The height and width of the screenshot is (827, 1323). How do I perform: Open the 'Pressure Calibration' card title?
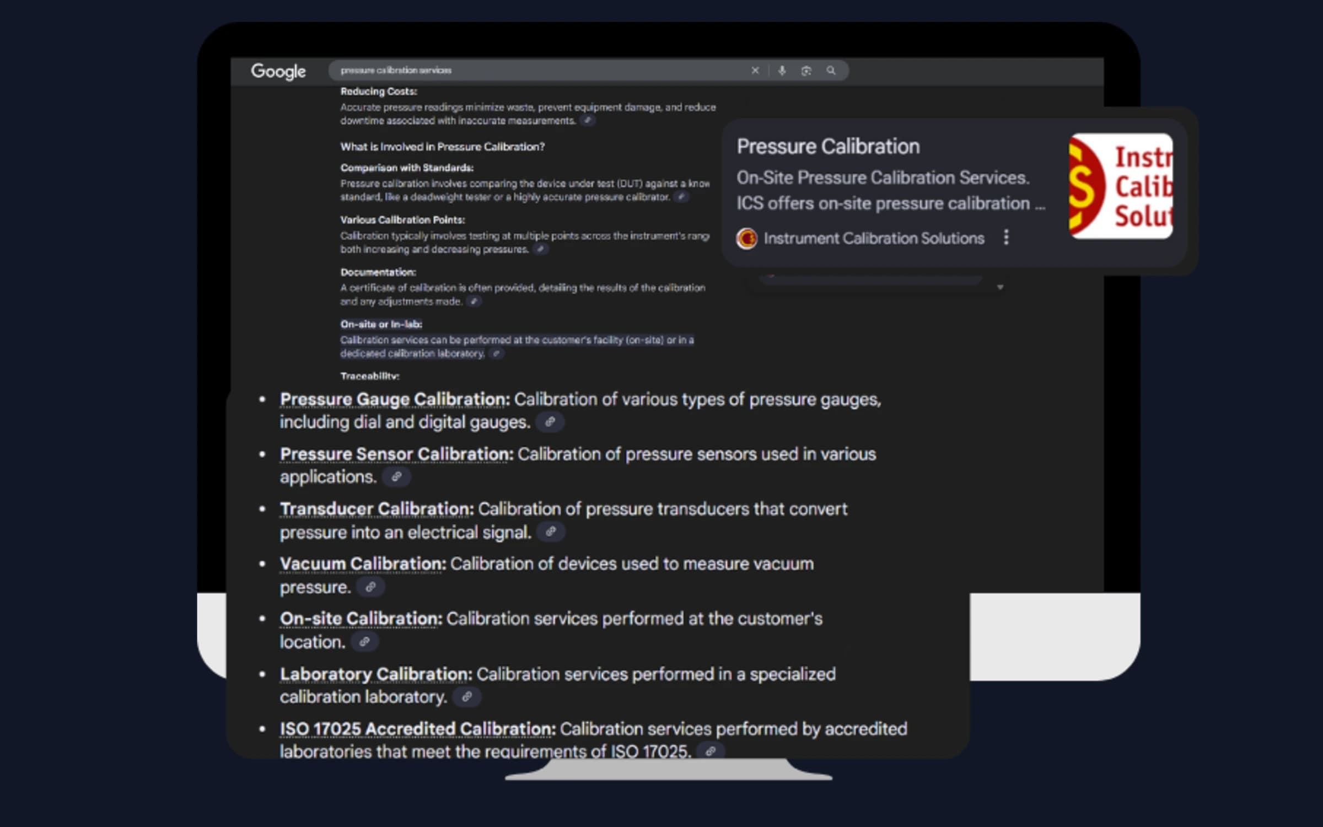pos(828,147)
